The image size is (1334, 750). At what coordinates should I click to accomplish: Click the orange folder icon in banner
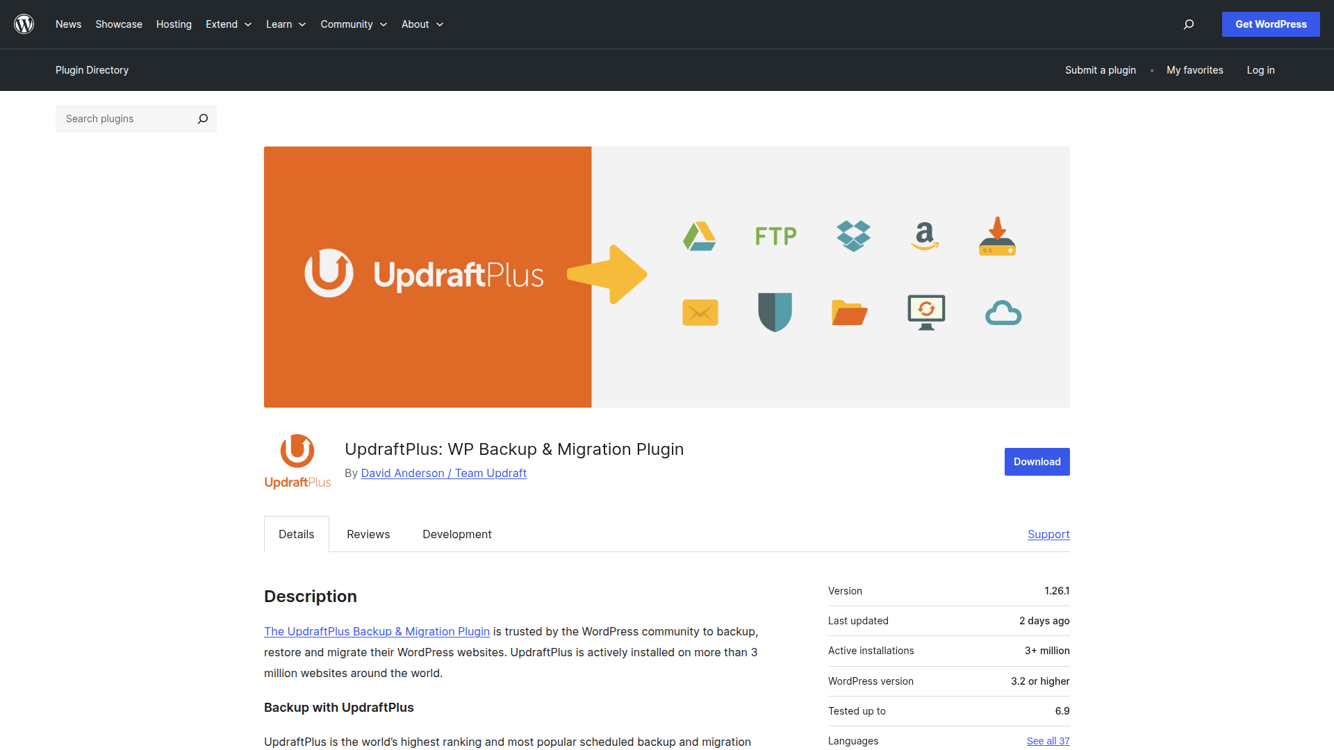pos(850,312)
